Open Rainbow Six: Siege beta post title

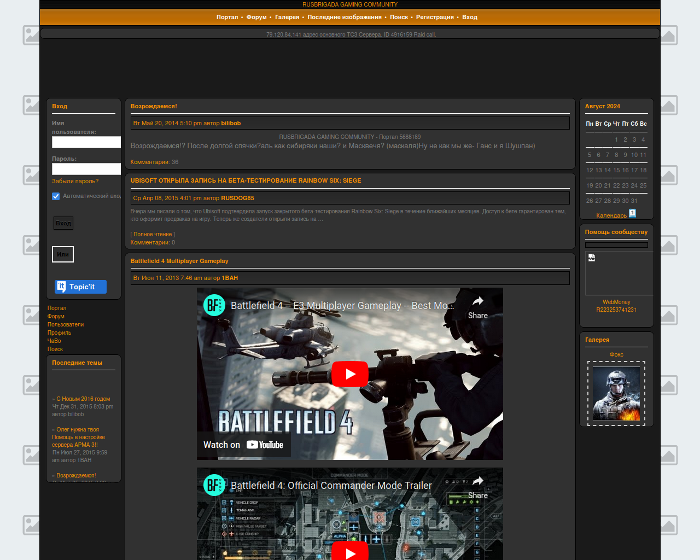coord(246,180)
